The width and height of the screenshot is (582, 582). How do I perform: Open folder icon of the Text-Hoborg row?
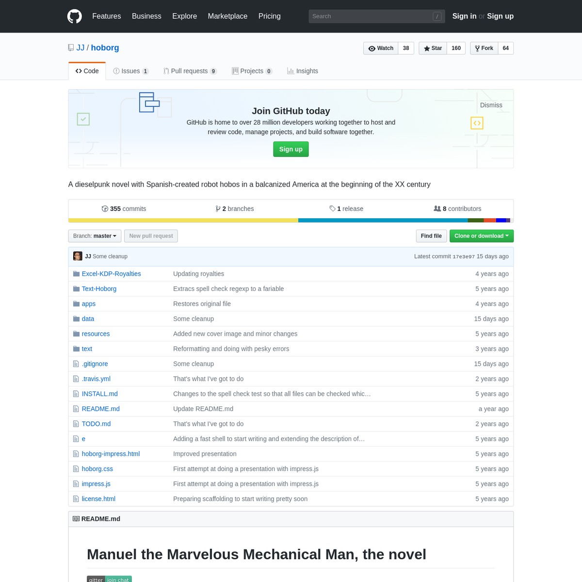(76, 289)
